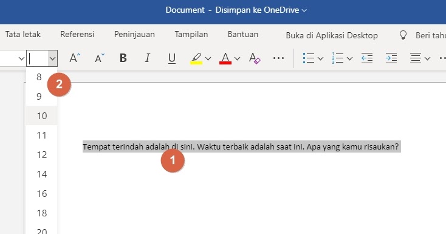The image size is (446, 234).
Task: Toggle Underline formatting
Action: point(172,58)
